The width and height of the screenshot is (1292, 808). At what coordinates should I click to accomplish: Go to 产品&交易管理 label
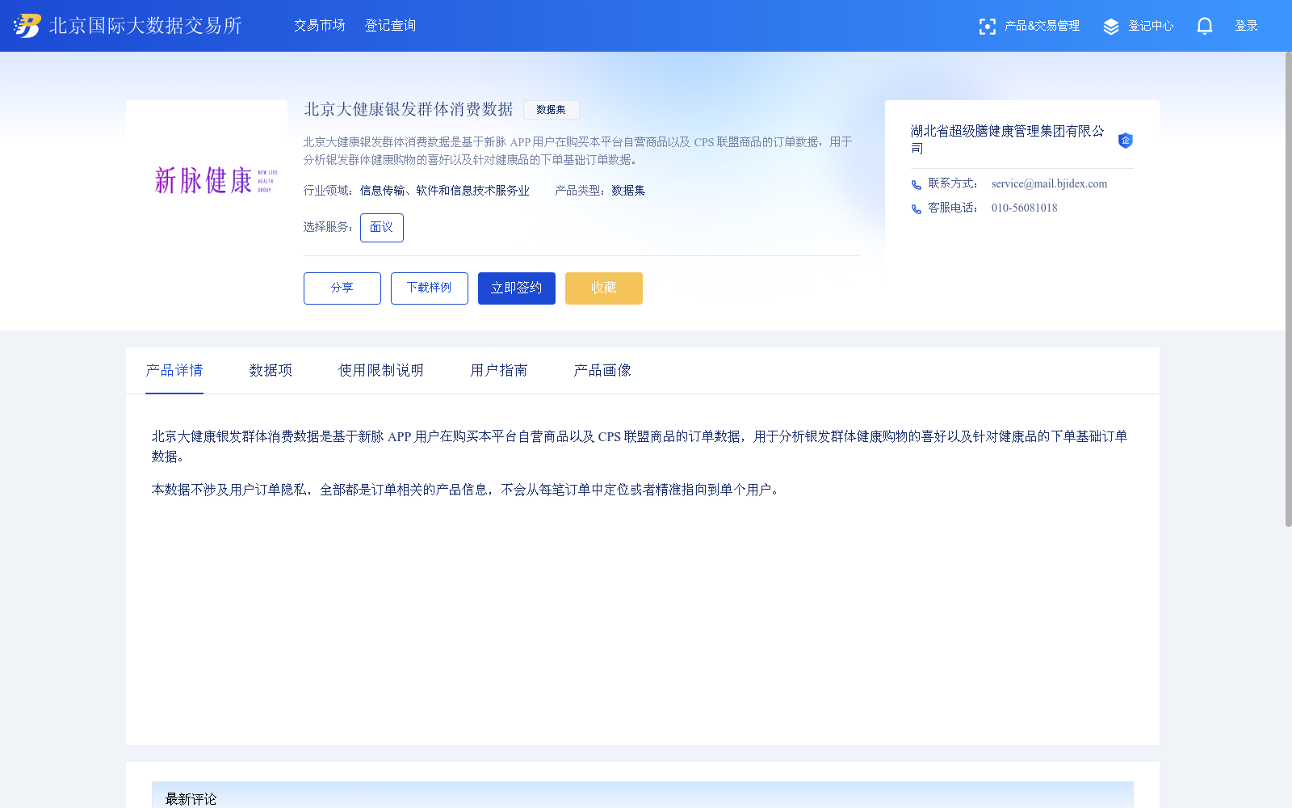pyautogui.click(x=1042, y=26)
